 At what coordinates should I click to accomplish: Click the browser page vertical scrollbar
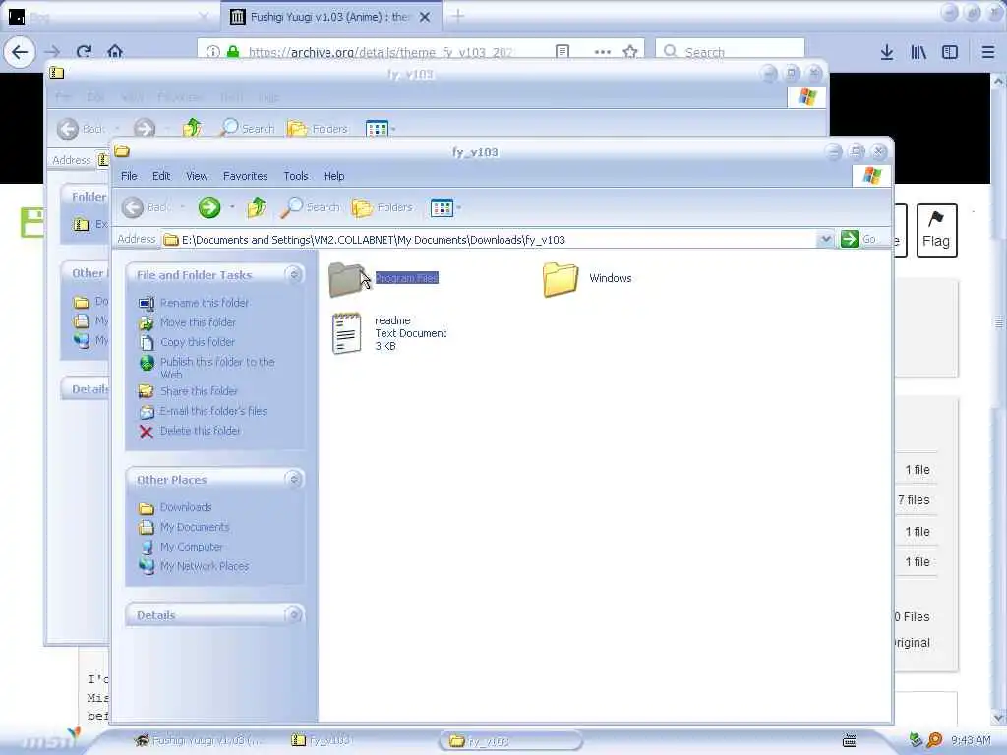click(x=998, y=398)
